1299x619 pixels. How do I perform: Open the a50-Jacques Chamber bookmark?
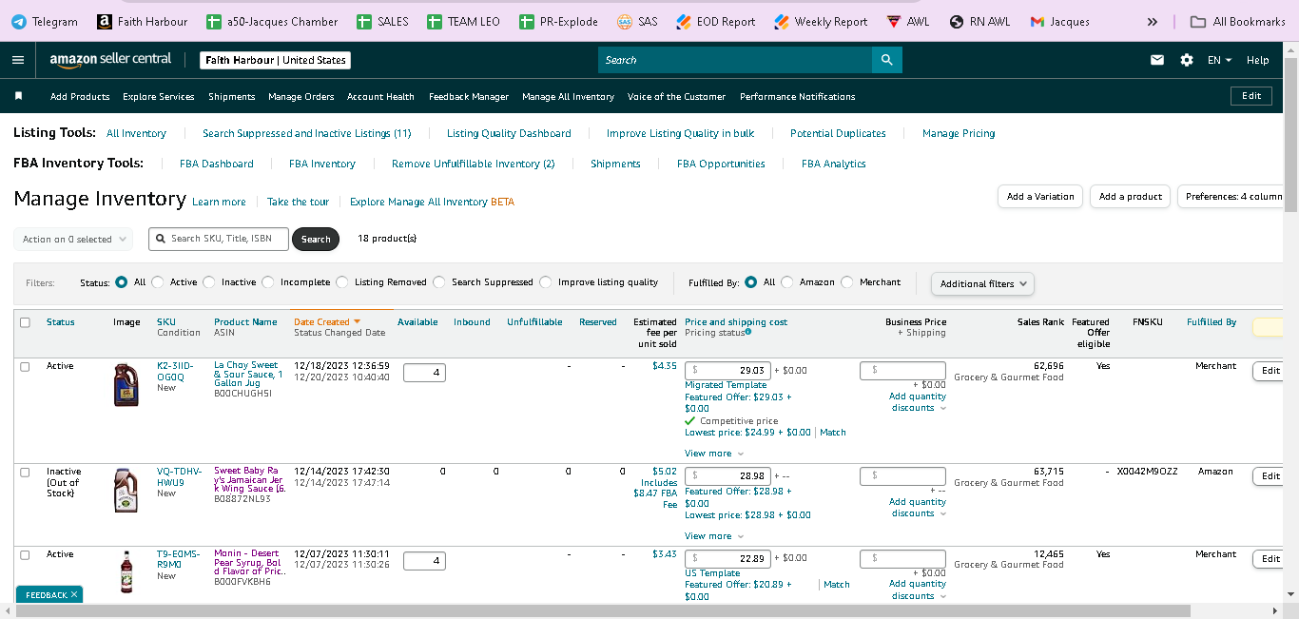point(272,21)
